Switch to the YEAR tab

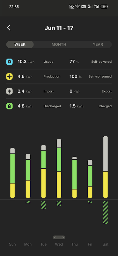click(98, 44)
